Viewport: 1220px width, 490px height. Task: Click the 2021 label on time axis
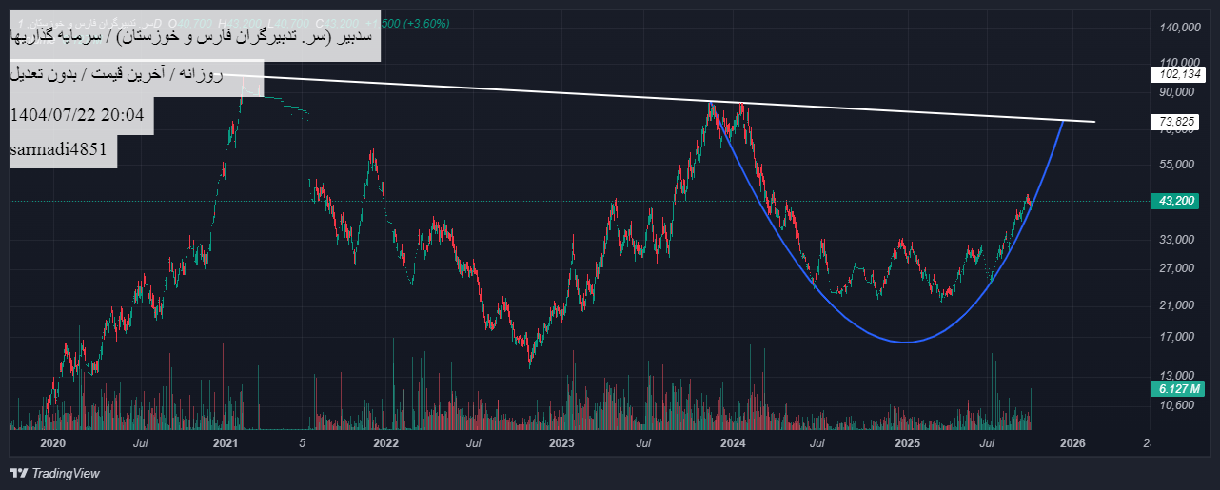[226, 443]
